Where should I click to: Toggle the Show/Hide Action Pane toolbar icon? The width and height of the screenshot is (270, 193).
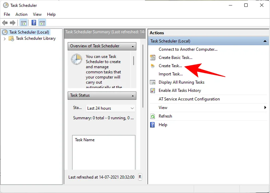pos(42,23)
